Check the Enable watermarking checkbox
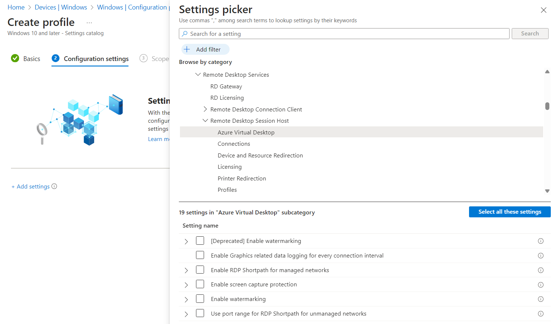 (200, 298)
